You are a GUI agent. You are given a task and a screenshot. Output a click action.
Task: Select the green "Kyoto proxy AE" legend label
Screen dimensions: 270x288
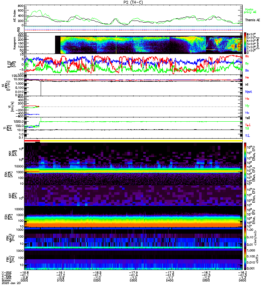coord(250,11)
